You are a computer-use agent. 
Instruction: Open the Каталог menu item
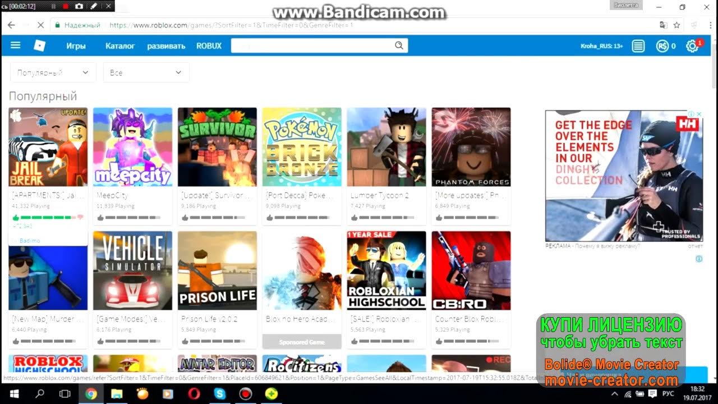tap(120, 46)
